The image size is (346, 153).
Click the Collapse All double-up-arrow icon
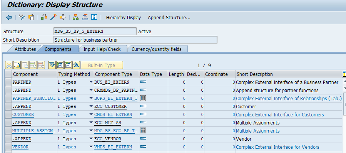click(x=76, y=65)
